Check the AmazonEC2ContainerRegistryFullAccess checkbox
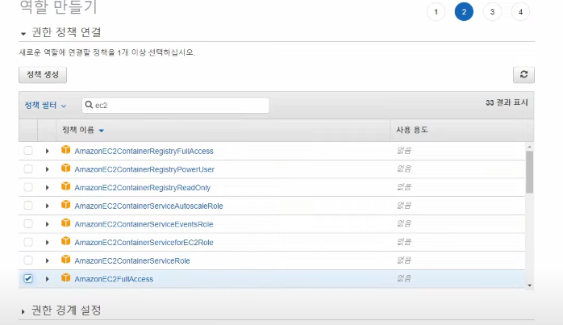The image size is (563, 325). click(28, 151)
